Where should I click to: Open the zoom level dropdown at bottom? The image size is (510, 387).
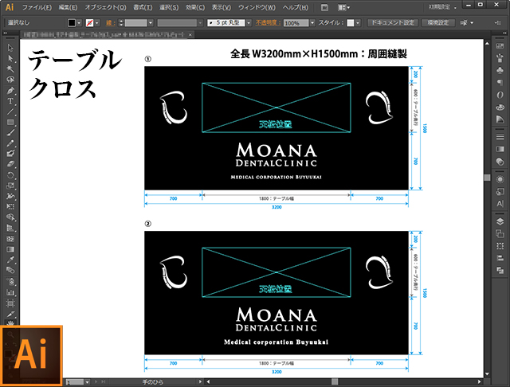(87, 381)
